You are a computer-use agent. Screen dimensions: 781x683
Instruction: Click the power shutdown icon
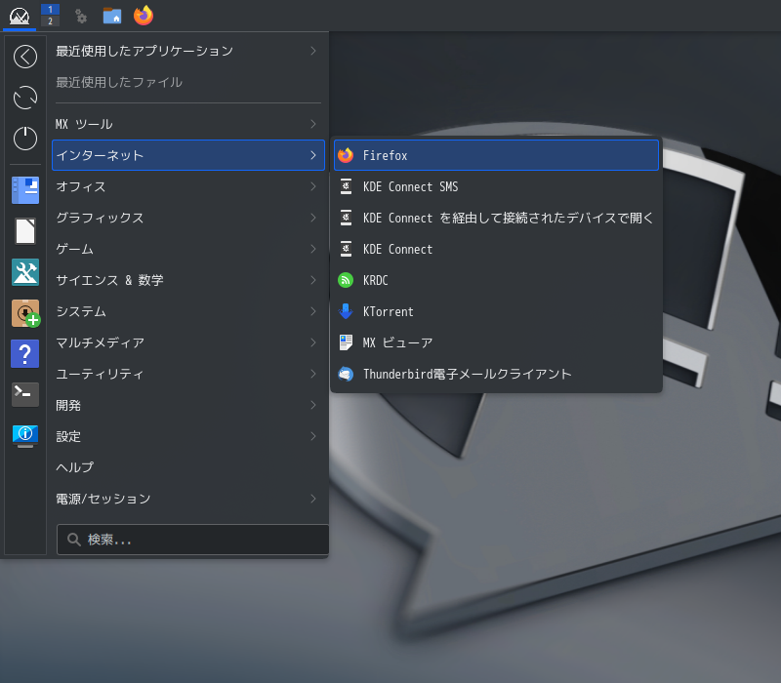click(x=25, y=138)
